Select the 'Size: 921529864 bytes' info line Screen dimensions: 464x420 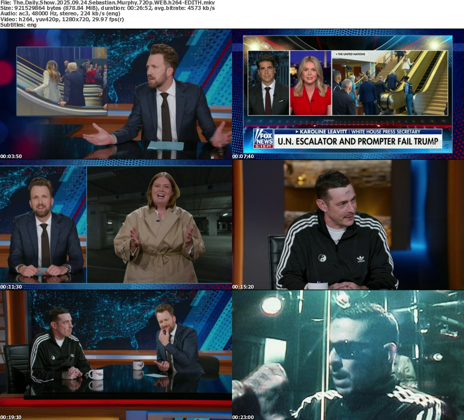[107, 8]
